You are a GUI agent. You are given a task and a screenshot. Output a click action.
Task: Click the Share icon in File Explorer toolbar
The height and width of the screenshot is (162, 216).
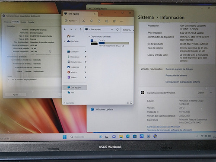(x=114, y=21)
